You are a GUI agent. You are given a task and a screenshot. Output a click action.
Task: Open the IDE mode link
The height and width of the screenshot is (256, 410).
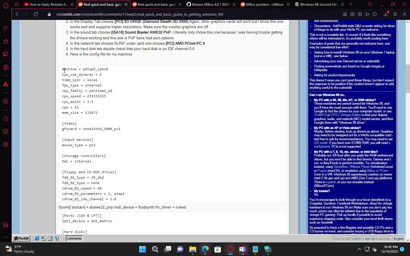[x=321, y=143]
